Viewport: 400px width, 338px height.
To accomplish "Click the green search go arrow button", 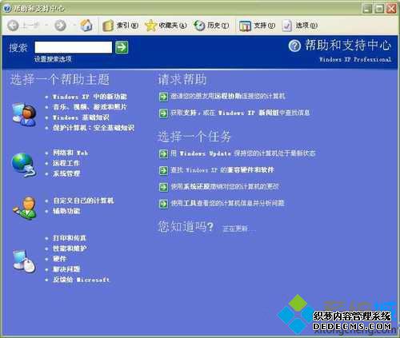I will (x=122, y=47).
